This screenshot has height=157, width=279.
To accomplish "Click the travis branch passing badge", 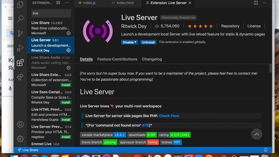I will [99, 142].
